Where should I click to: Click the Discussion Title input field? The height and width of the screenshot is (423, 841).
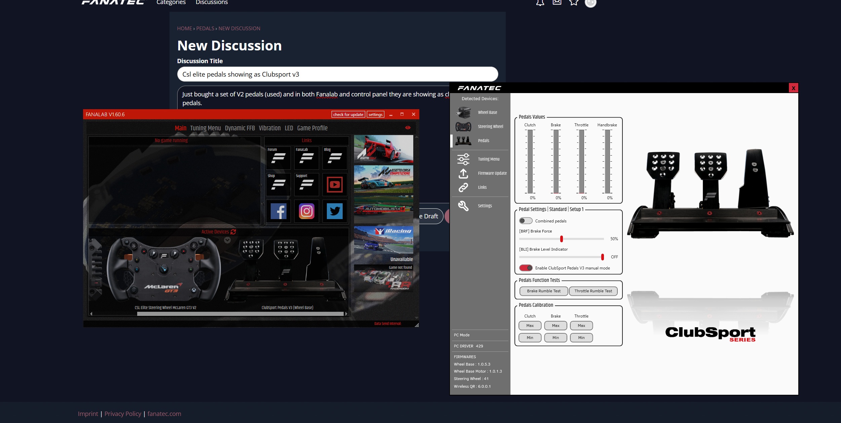pyautogui.click(x=337, y=74)
